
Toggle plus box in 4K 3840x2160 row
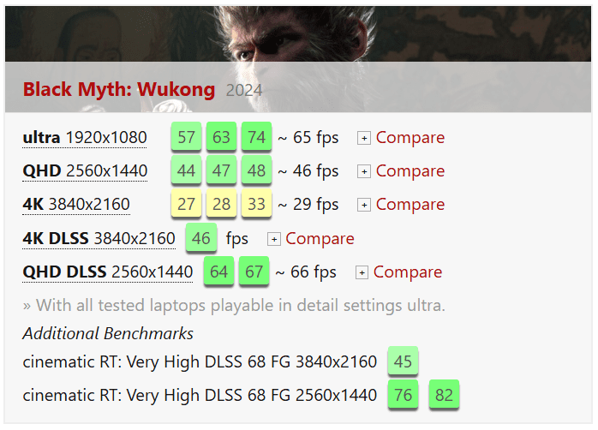(364, 205)
